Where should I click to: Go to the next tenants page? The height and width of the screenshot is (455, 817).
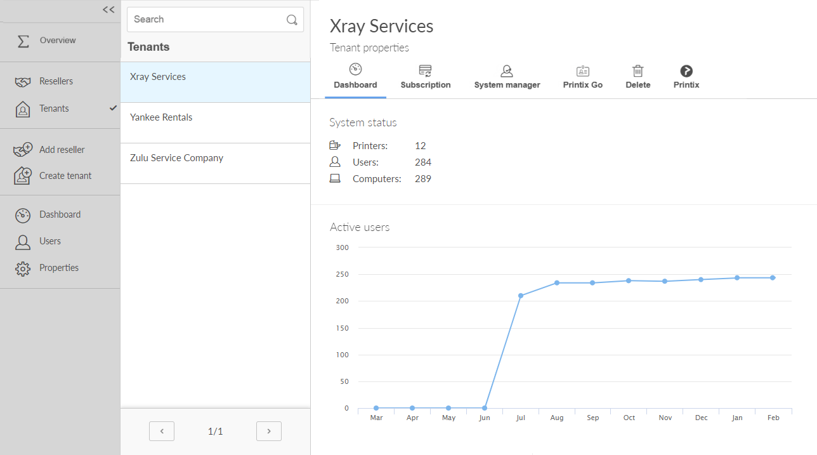[x=269, y=432]
